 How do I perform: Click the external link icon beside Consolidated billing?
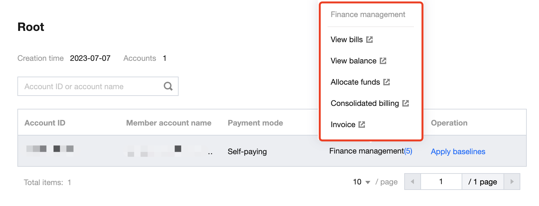tap(406, 103)
